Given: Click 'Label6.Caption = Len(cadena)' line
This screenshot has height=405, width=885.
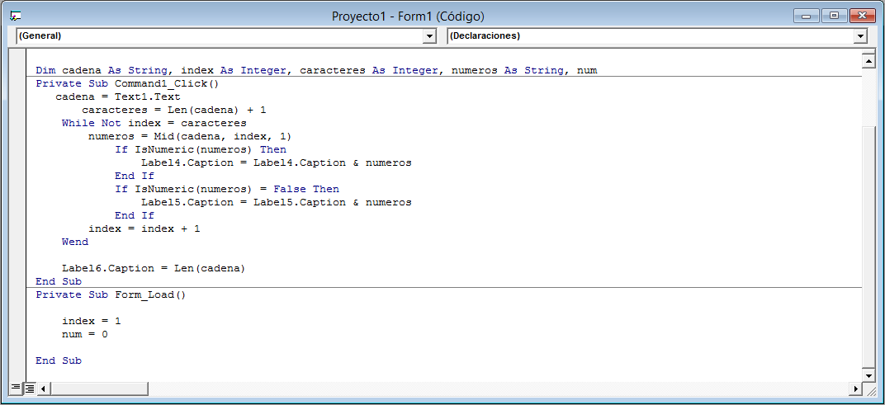Looking at the screenshot, I should coord(154,269).
